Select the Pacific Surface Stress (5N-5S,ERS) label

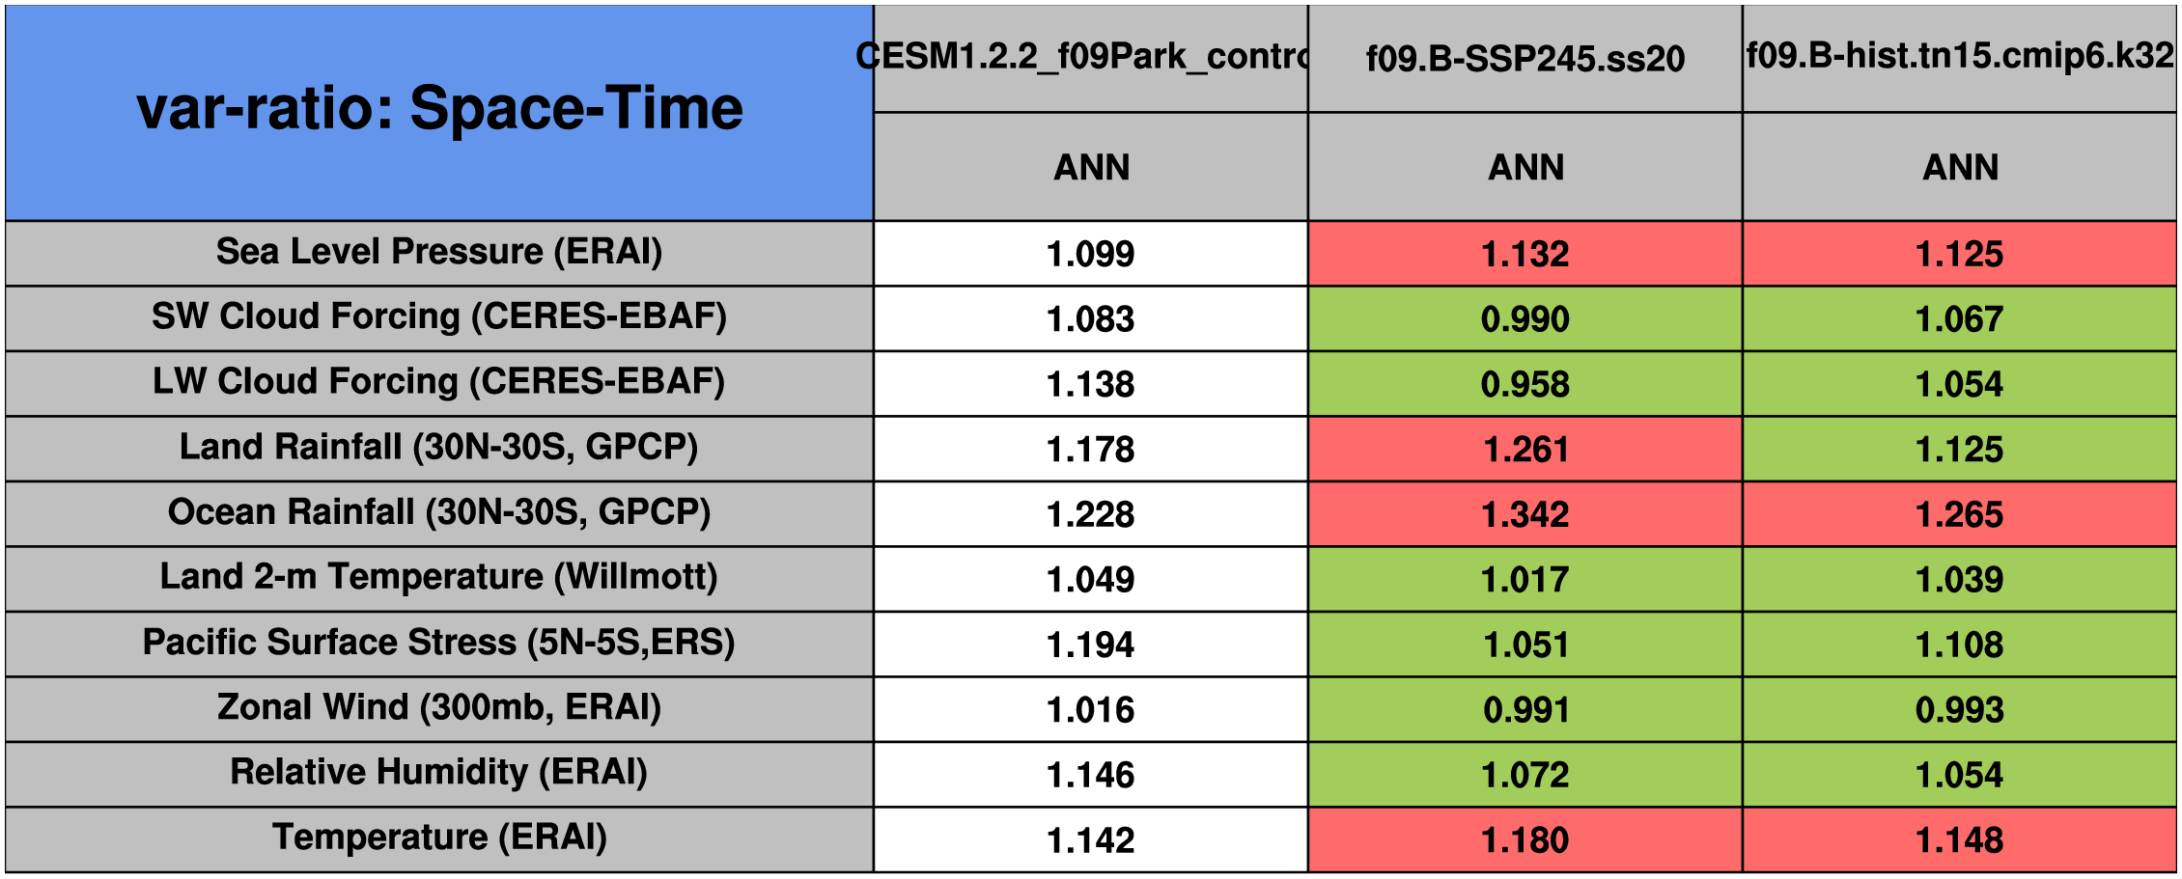pyautogui.click(x=439, y=643)
